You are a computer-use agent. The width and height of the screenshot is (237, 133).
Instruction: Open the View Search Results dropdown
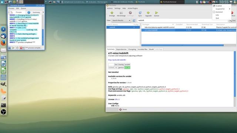pos(121,20)
